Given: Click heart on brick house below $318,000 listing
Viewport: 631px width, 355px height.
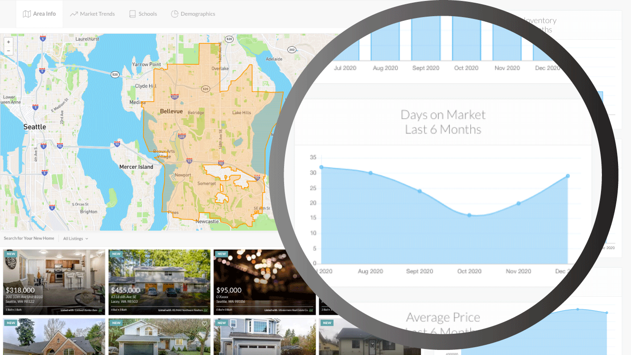Looking at the screenshot, I should pyautogui.click(x=99, y=324).
